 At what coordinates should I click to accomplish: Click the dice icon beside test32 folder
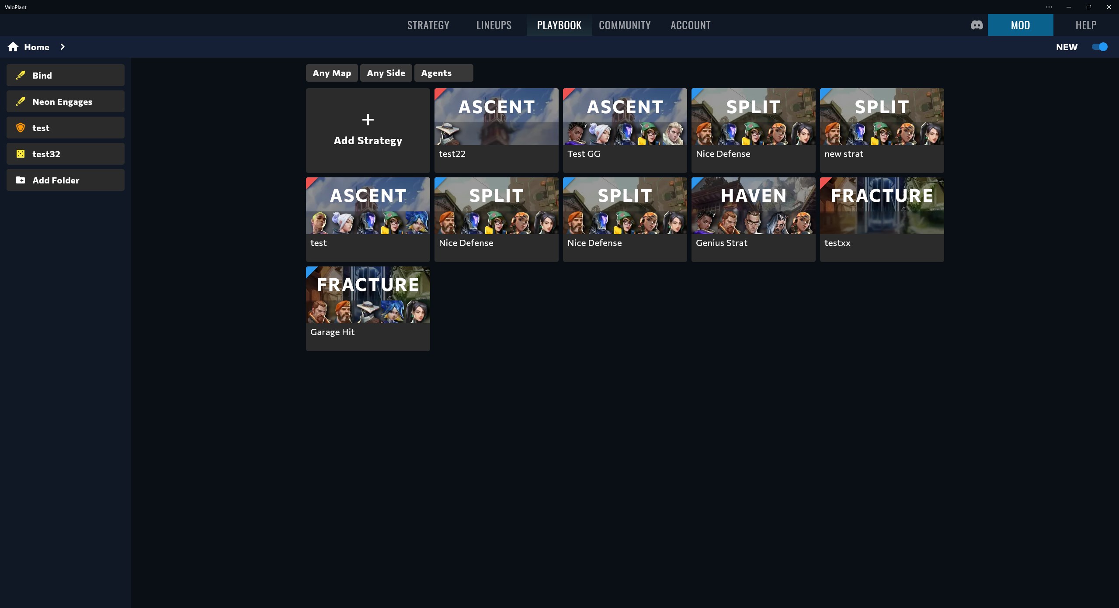coord(21,154)
